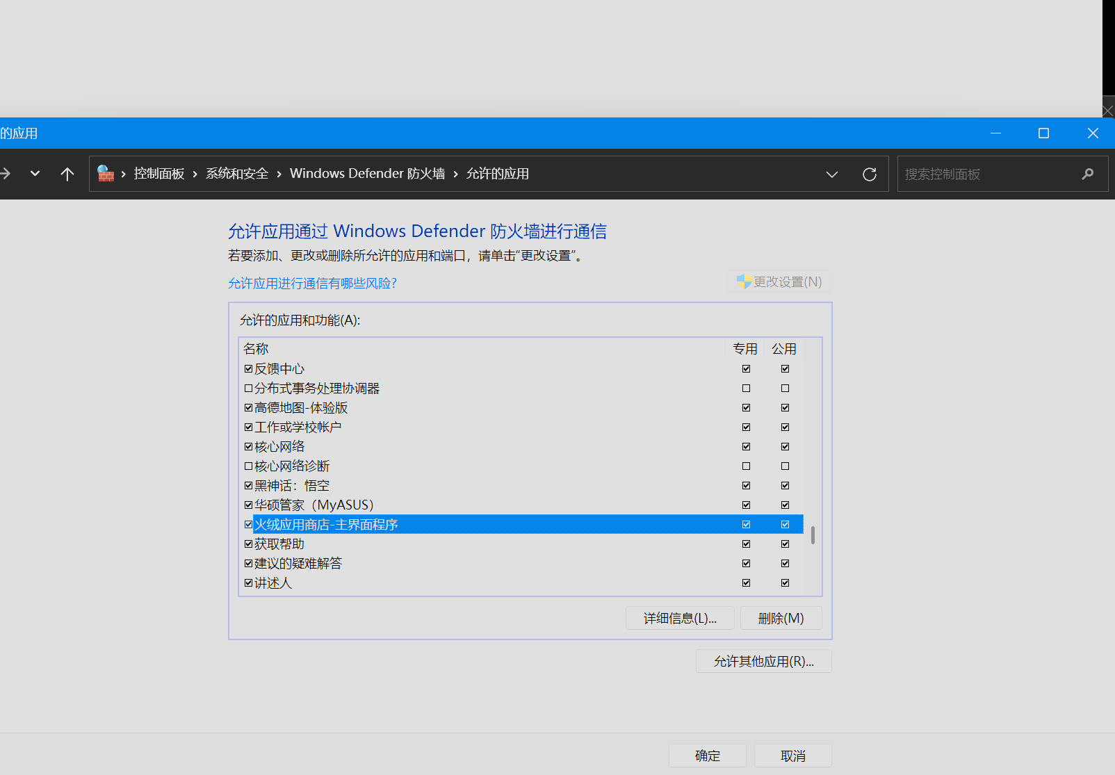This screenshot has height=775, width=1115.
Task: Uncheck the 反馈中心 name checkbox
Action: click(x=248, y=369)
